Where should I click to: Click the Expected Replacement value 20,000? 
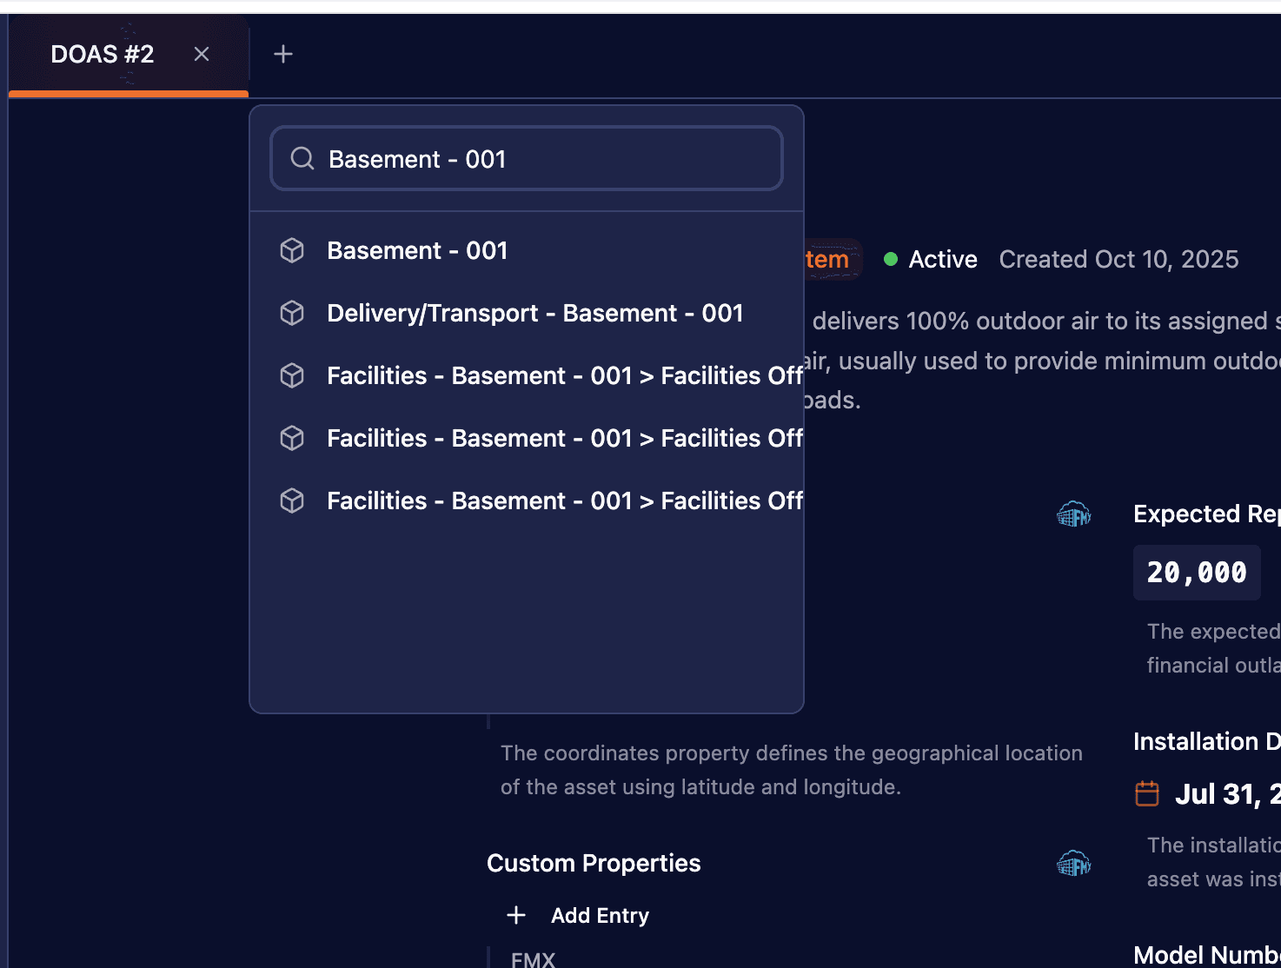click(x=1197, y=573)
